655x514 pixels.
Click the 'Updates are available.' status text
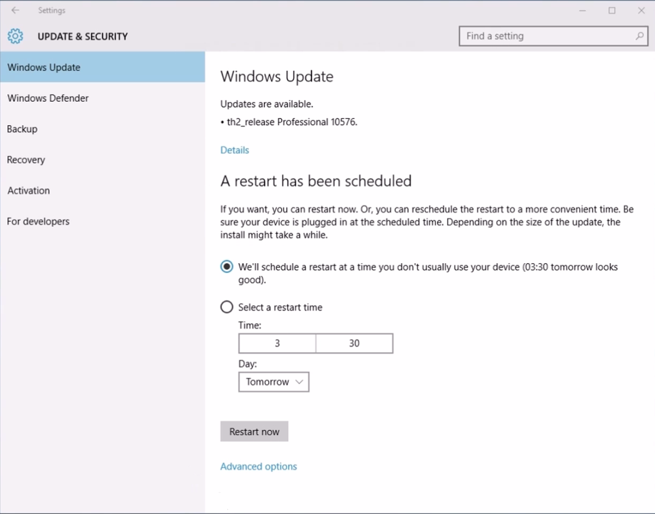coord(266,104)
